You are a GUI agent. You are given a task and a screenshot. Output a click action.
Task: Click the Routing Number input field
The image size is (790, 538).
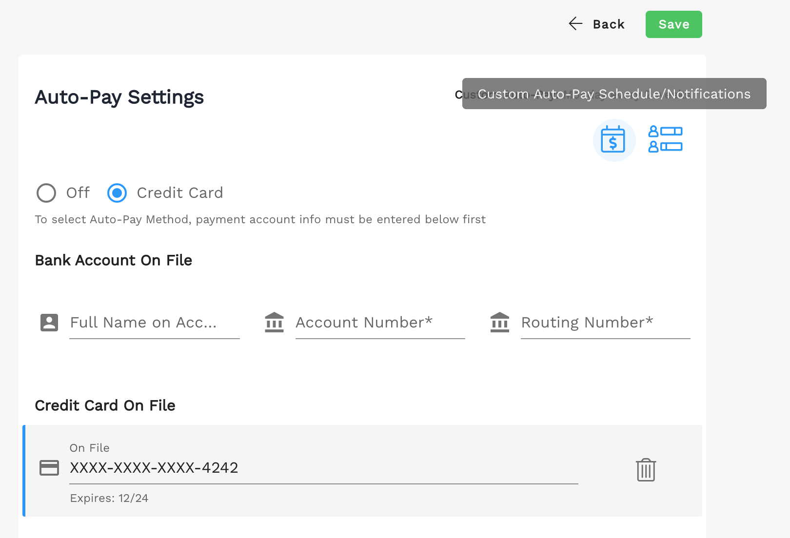pyautogui.click(x=605, y=323)
